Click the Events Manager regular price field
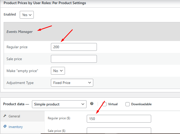Screen dimensions: 180x134 tap(74, 47)
